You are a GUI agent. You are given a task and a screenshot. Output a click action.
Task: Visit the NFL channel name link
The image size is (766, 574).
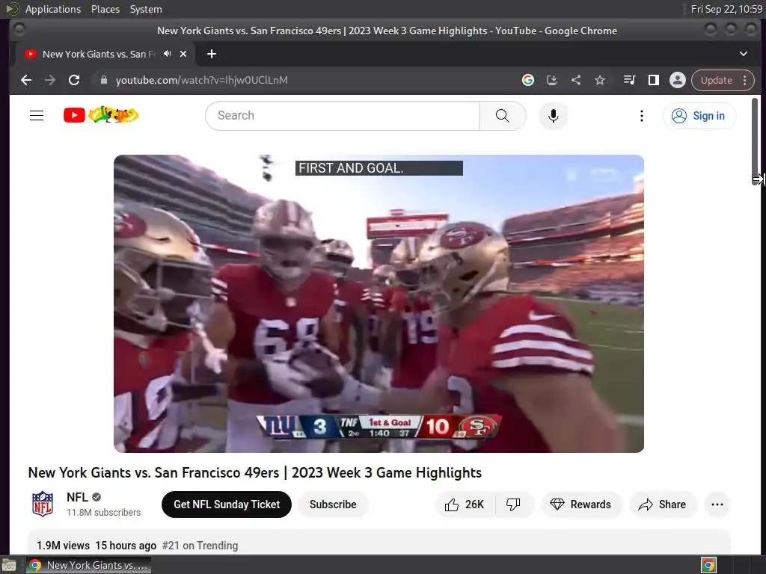click(77, 497)
